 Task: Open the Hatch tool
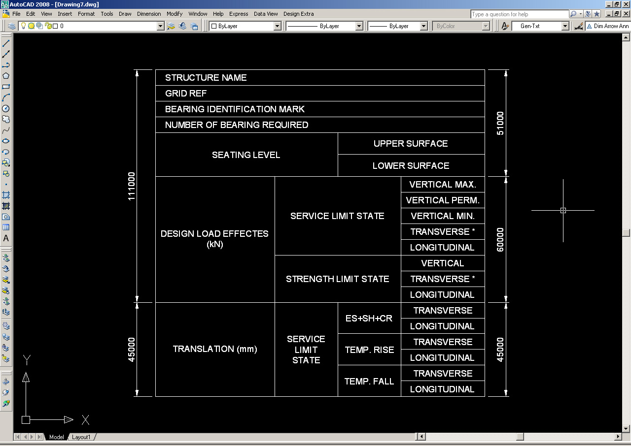pos(6,195)
